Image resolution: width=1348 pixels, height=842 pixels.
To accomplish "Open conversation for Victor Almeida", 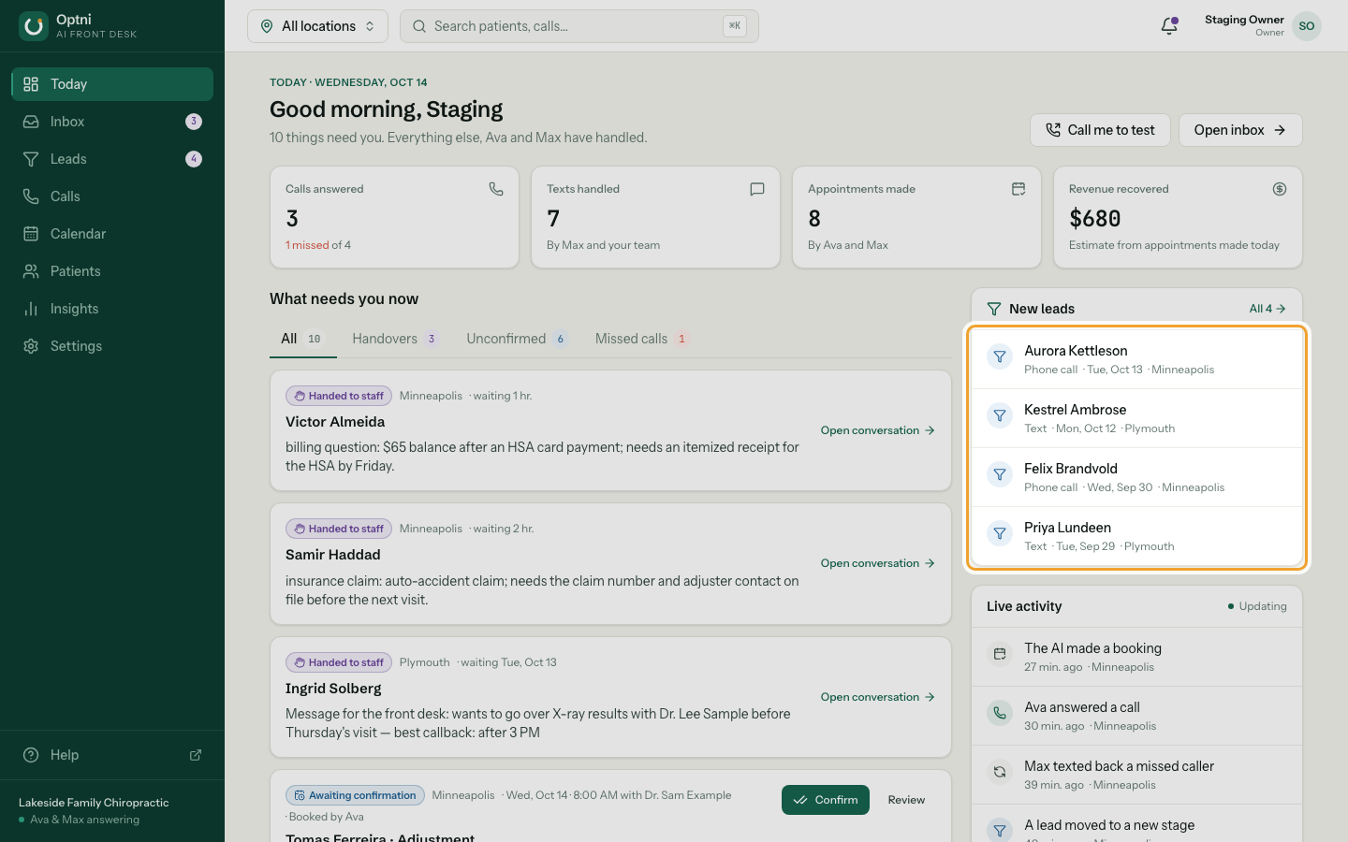I will 878,430.
